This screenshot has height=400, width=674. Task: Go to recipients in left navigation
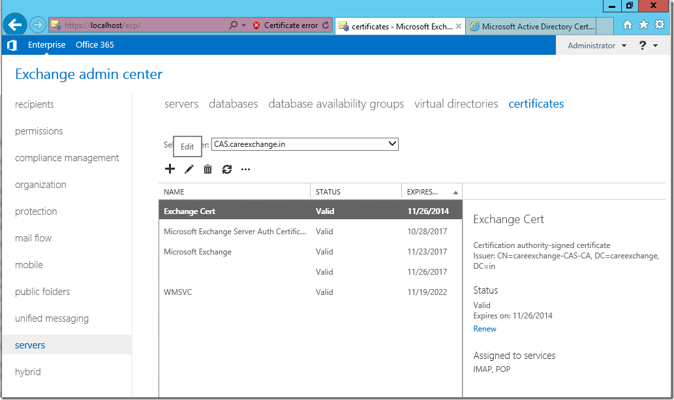click(x=35, y=104)
